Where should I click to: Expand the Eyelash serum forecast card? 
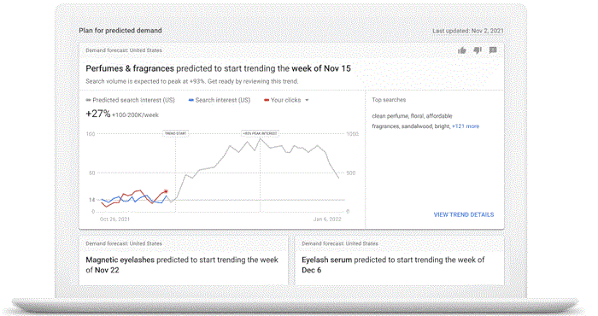399,260
